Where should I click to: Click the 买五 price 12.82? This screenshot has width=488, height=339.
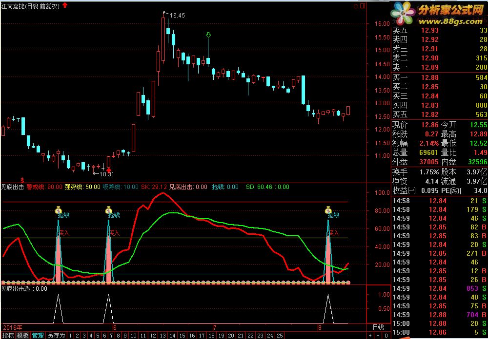430,114
